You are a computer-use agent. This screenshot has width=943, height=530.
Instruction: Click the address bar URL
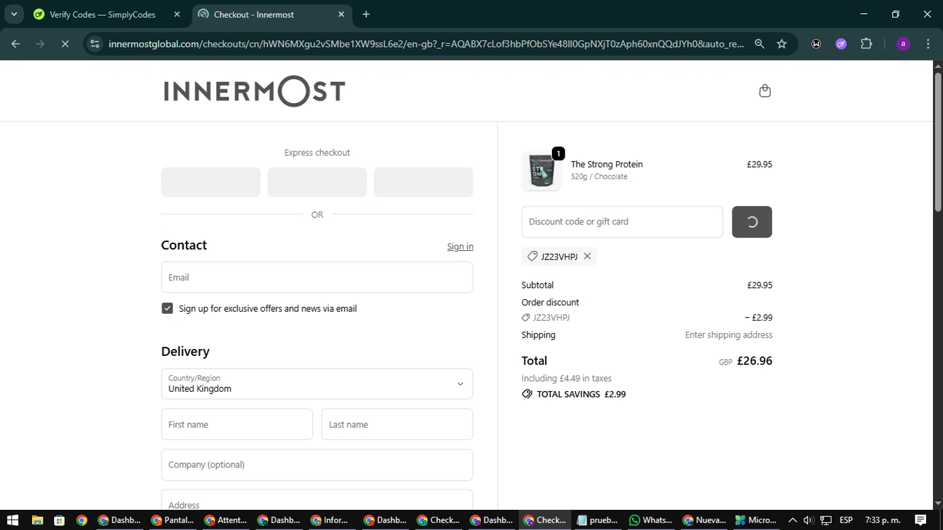coord(426,44)
